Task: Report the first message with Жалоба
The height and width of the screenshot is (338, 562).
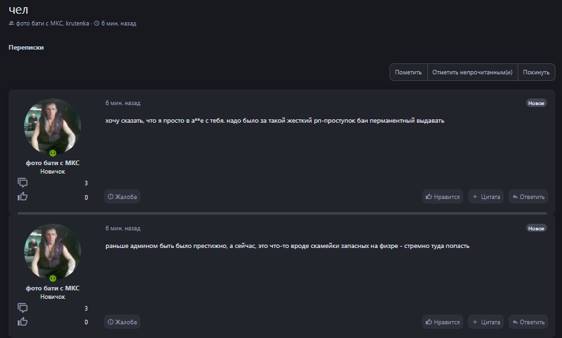Action: 122,196
